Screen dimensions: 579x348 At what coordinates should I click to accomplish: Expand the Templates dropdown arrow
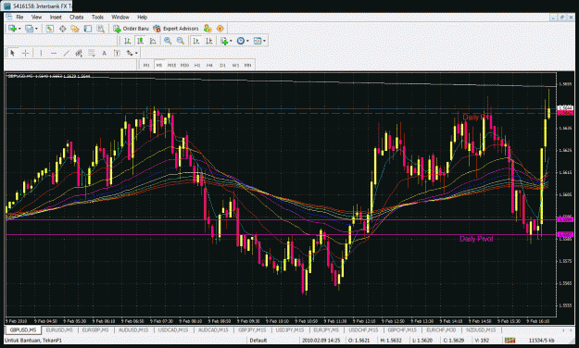(264, 41)
